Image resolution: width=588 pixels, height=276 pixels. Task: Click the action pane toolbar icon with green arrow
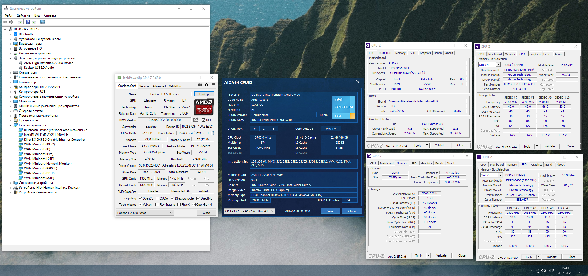pos(34,22)
